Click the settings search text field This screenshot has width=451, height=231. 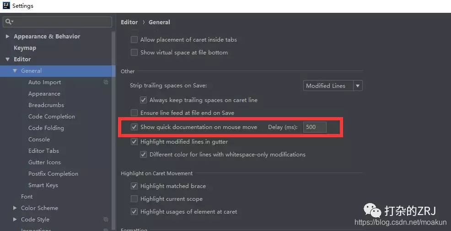pos(57,22)
